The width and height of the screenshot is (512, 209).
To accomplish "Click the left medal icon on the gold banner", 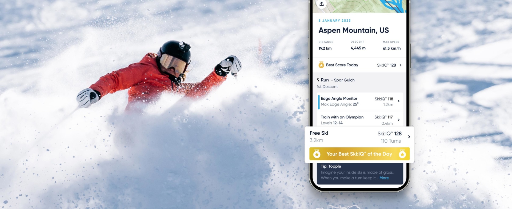I will [x=317, y=154].
